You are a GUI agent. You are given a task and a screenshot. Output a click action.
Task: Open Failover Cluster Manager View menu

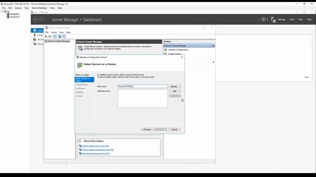pos(61,32)
